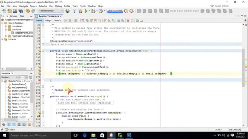Switch to the Design view tab
The width and height of the screenshot is (248, 139).
48,20
